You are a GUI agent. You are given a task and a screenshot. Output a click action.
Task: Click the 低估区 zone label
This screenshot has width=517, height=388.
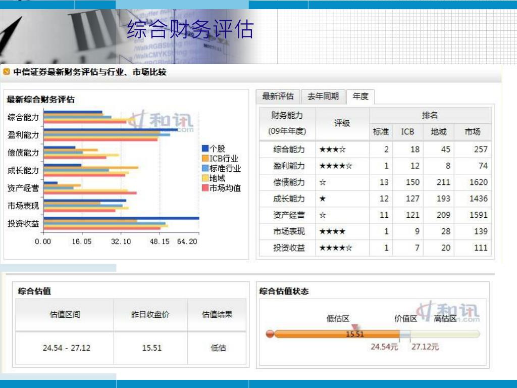coord(338,318)
